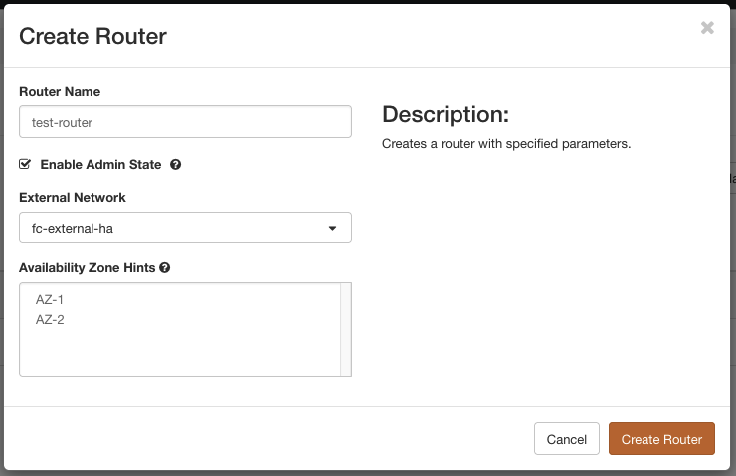This screenshot has height=476, width=736.
Task: Show help for Availability Zone Hints
Action: tap(164, 268)
